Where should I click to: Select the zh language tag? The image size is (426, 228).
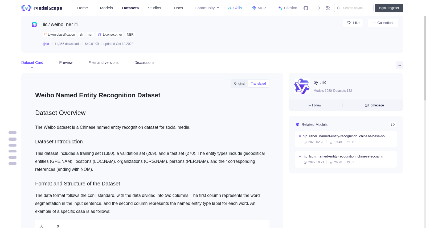(x=81, y=35)
